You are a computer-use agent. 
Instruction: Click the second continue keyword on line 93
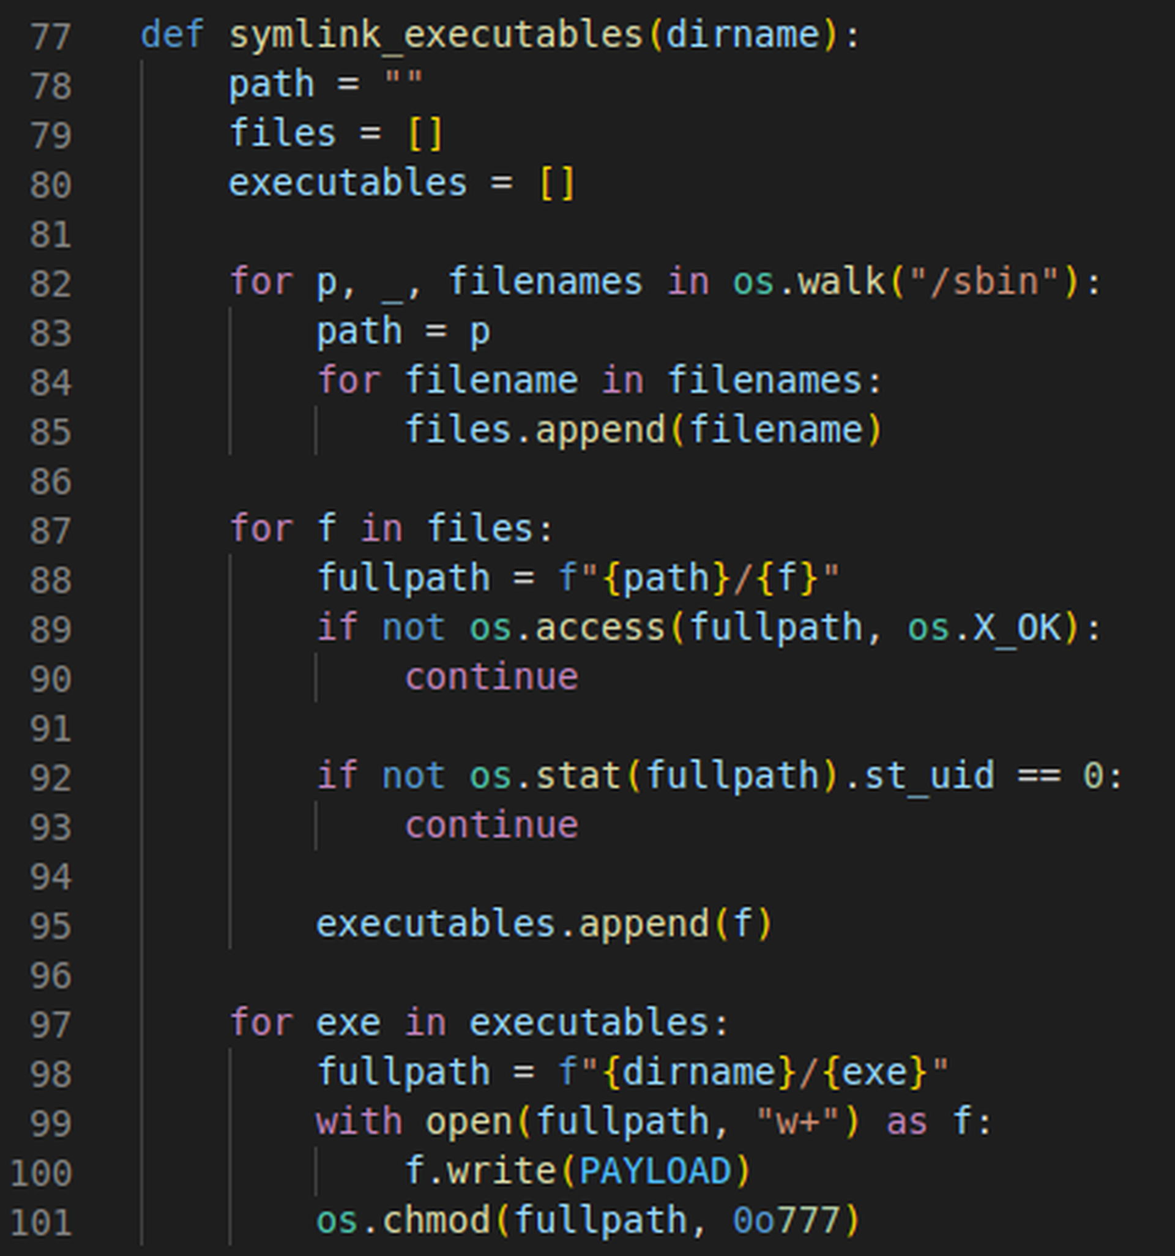[x=491, y=825]
